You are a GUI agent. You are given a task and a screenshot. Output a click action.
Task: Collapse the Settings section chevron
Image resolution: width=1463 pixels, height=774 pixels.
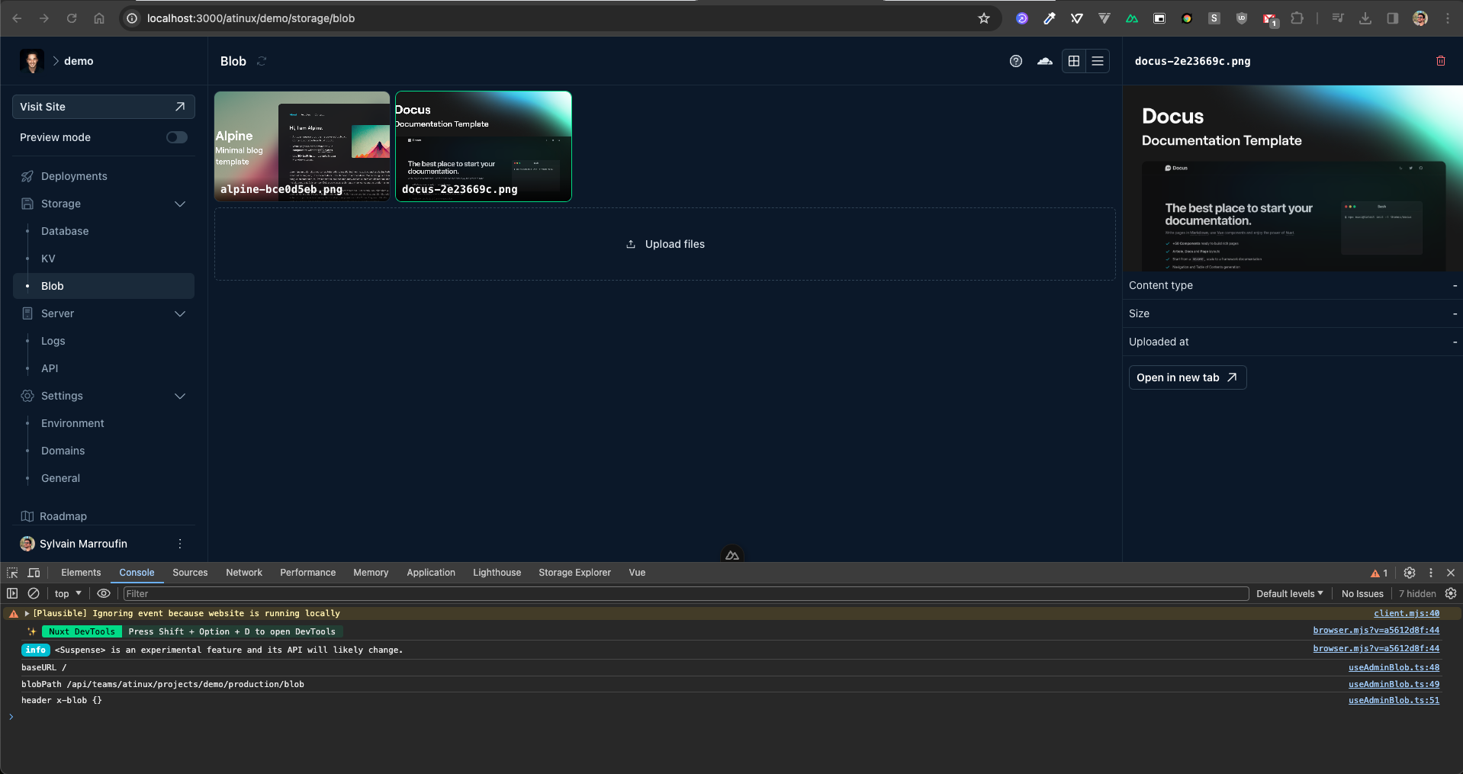click(180, 396)
